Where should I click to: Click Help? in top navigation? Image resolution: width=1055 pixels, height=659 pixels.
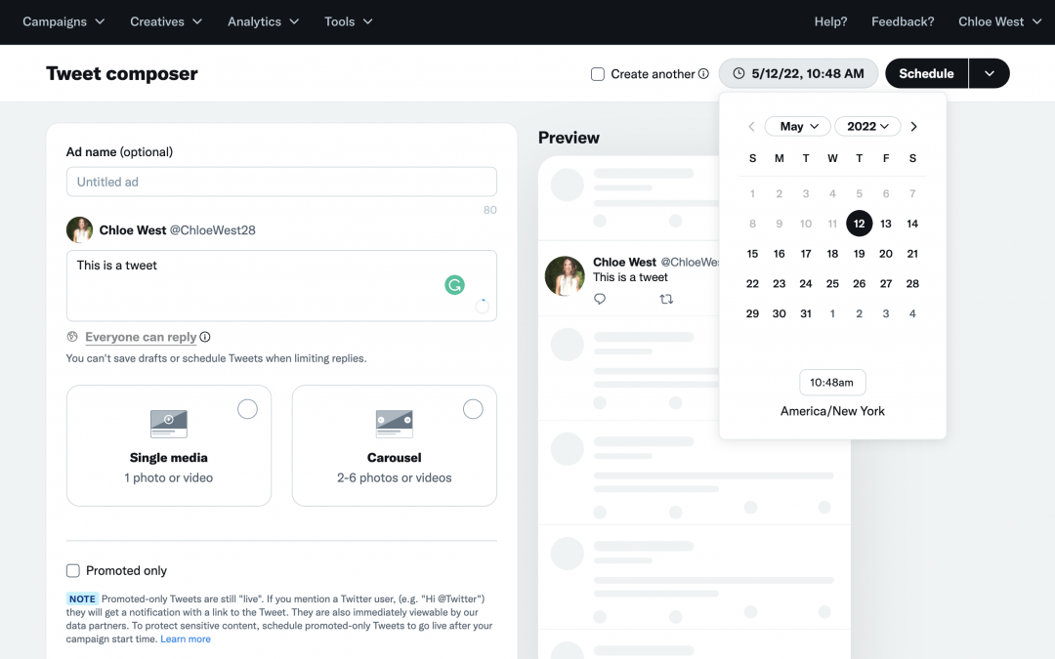(x=831, y=21)
